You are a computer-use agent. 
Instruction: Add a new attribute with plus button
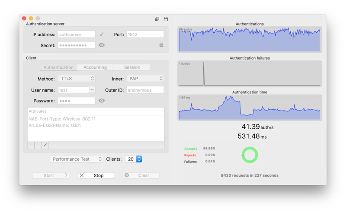31,145
